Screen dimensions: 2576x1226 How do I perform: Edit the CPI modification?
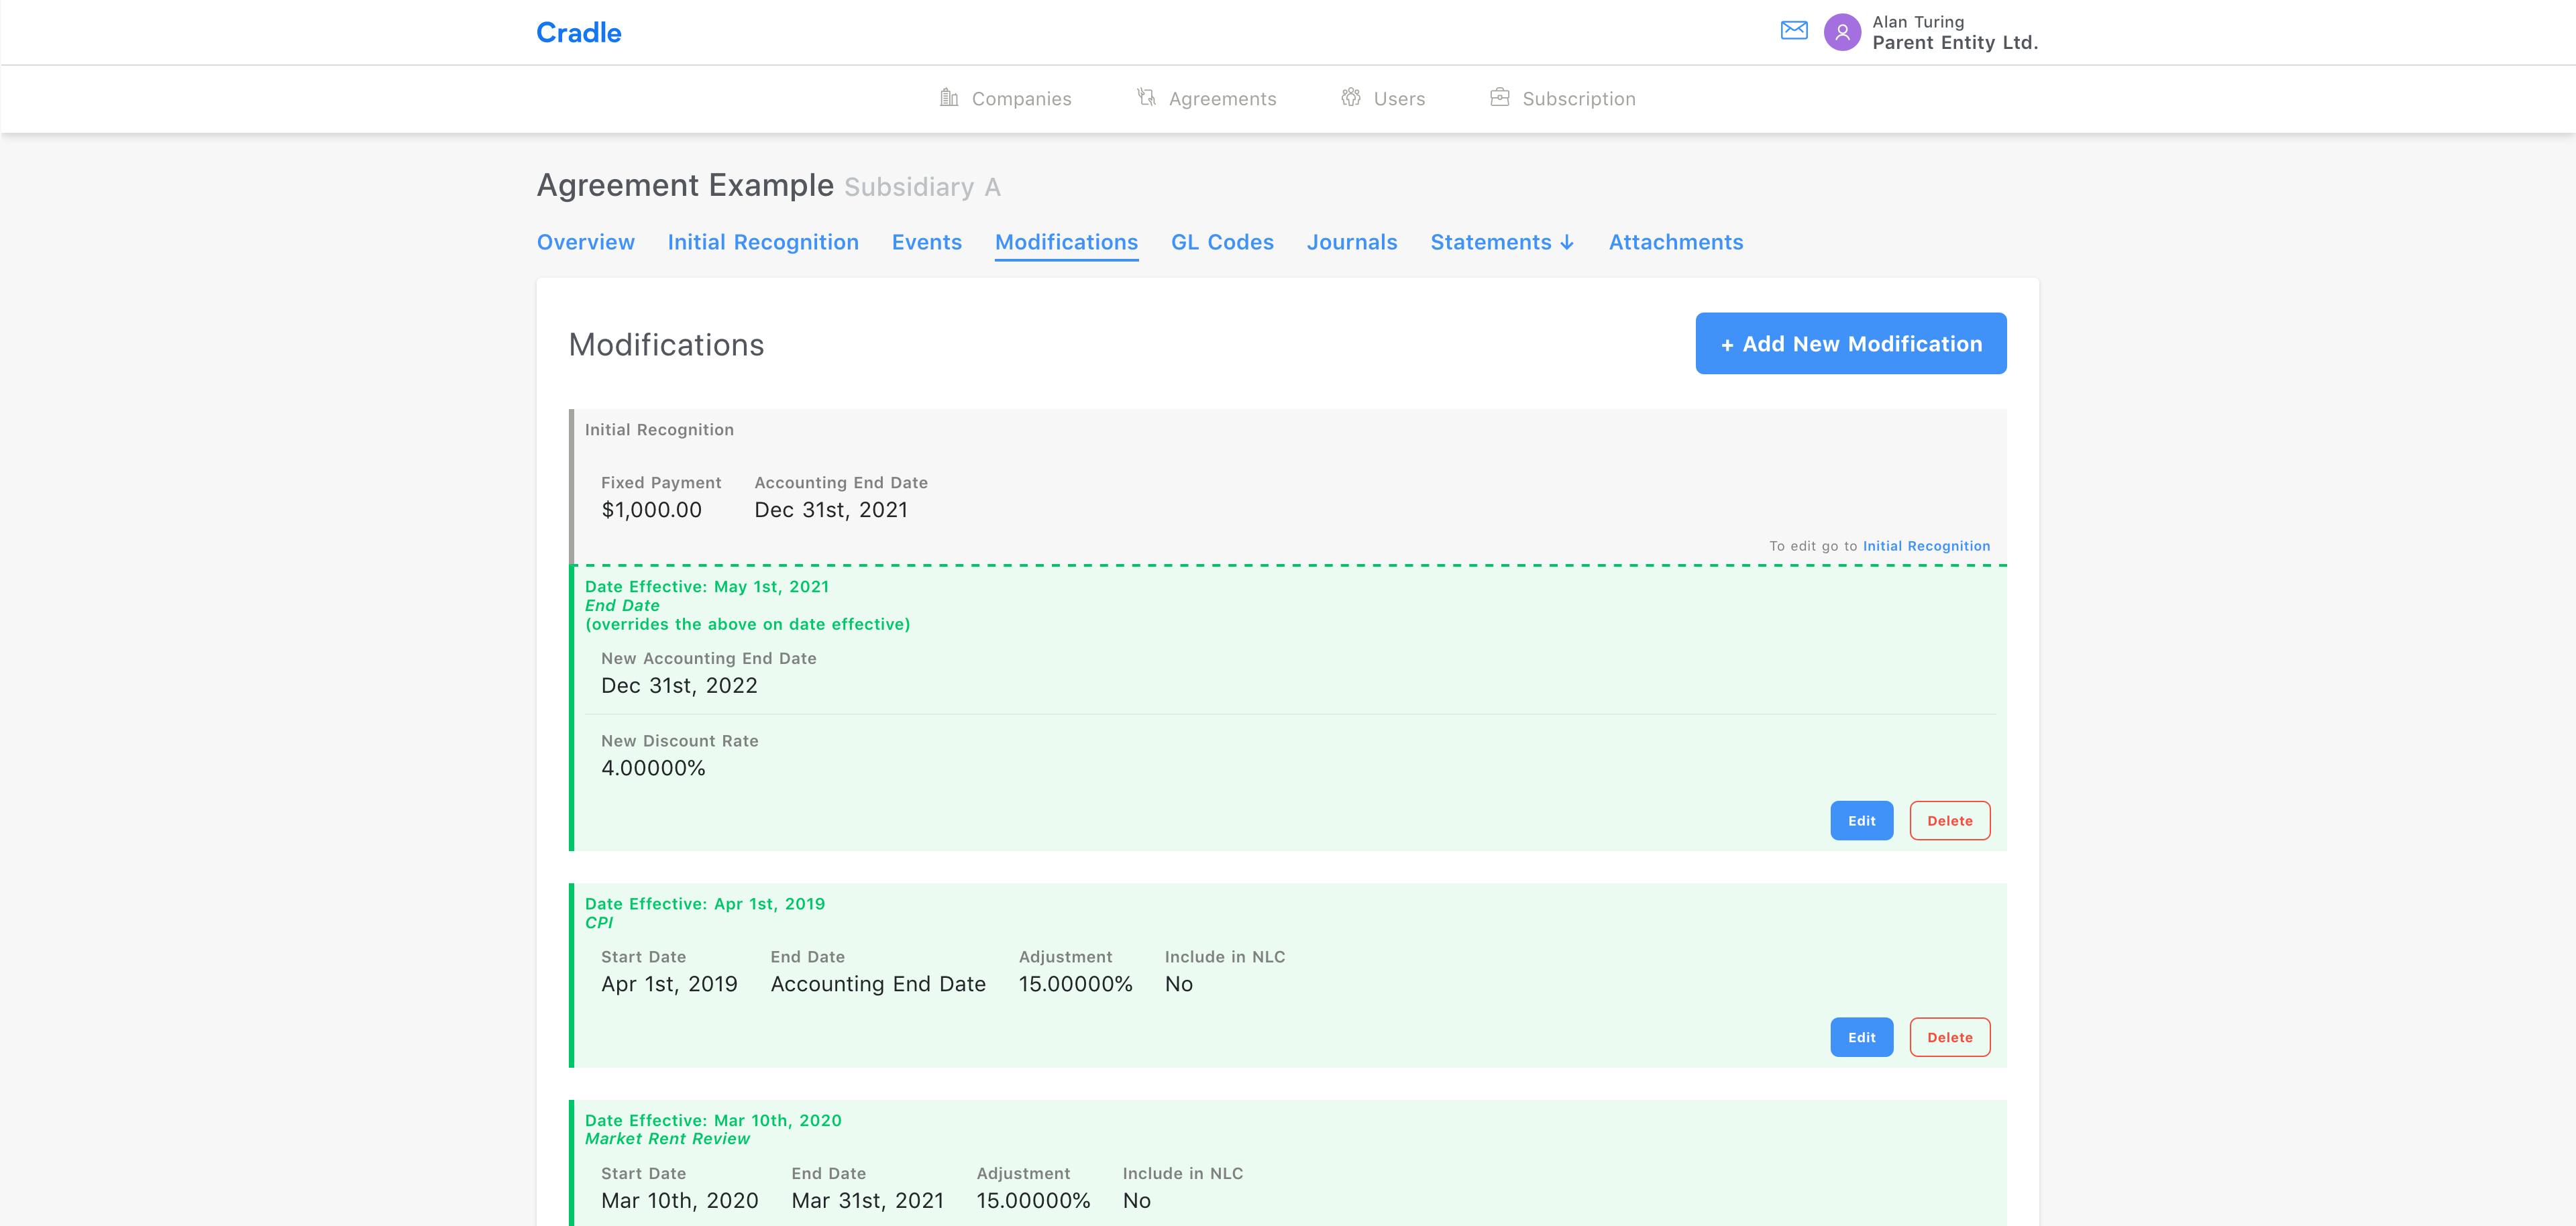point(1861,1037)
